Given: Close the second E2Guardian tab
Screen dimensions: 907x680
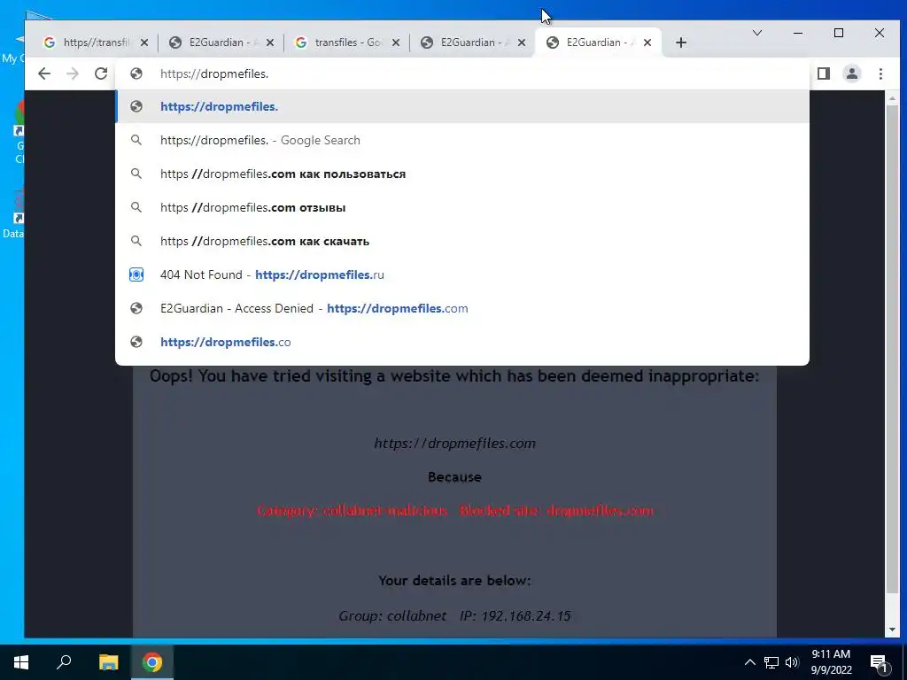Looking at the screenshot, I should click(269, 42).
